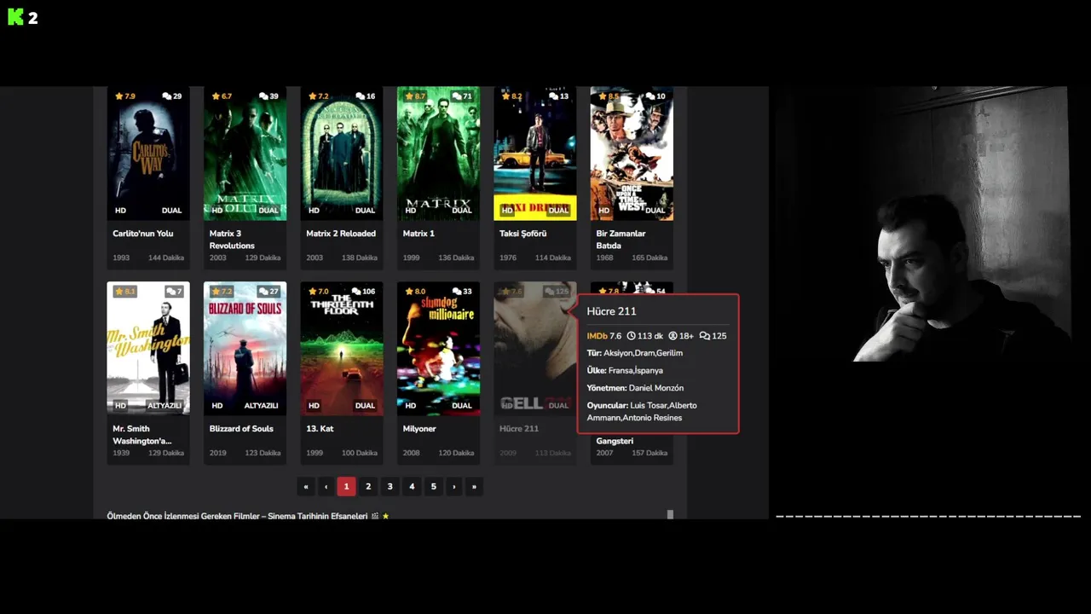Click the star rating 8.2 on Taxi Driver
The height and width of the screenshot is (614, 1091).
[511, 96]
